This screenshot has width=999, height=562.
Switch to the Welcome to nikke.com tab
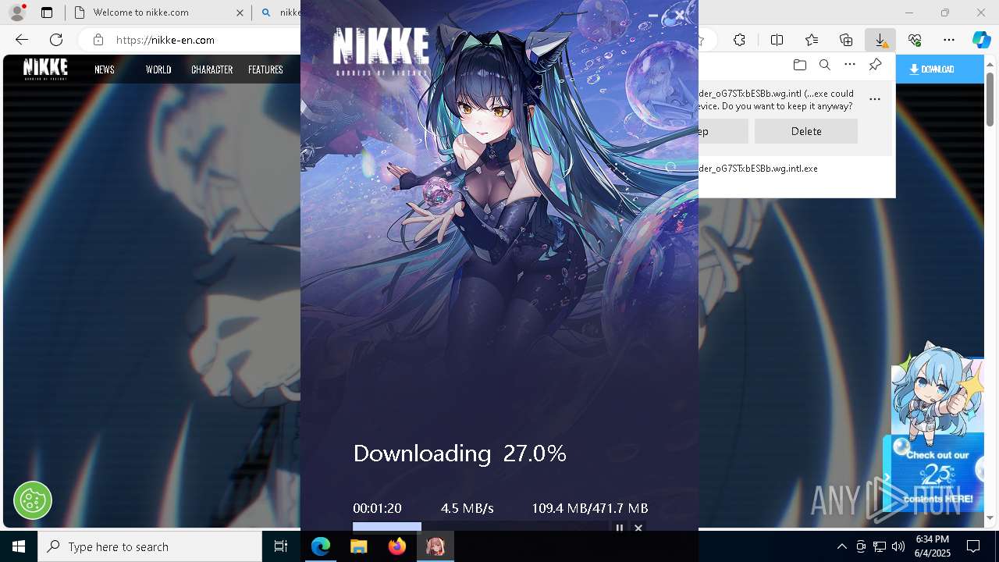point(148,12)
